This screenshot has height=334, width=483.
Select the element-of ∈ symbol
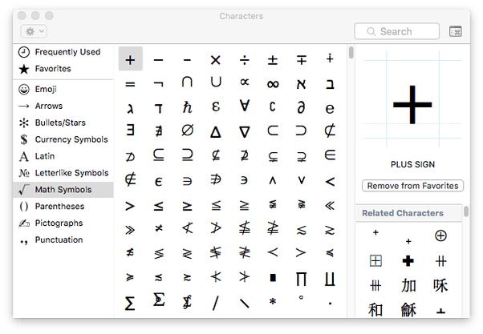[330, 155]
